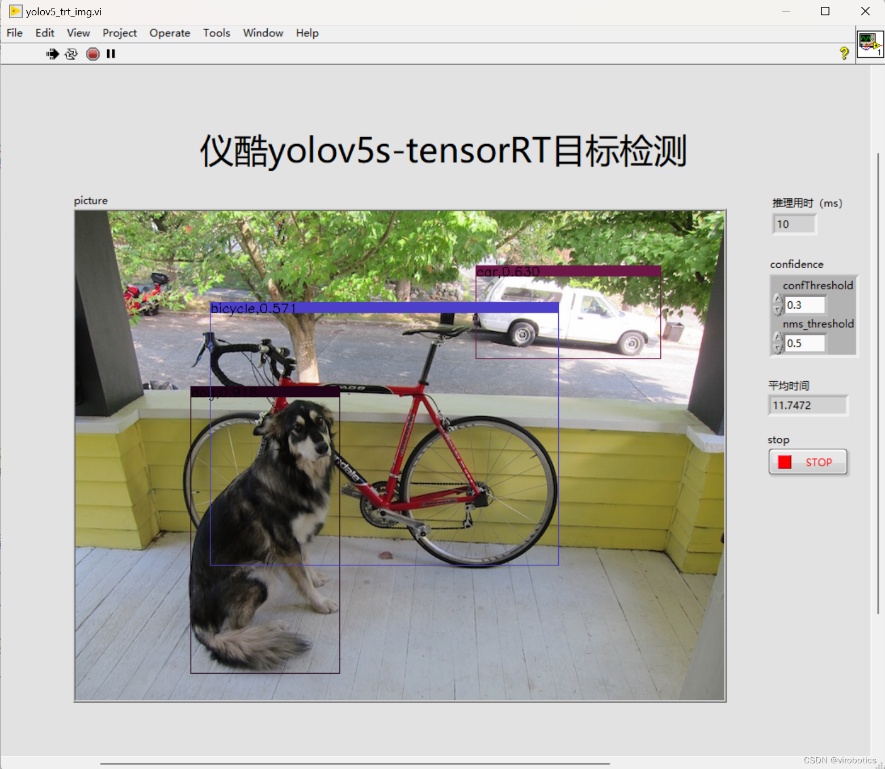Image resolution: width=885 pixels, height=769 pixels.
Task: Open the Edit menu
Action: (45, 33)
